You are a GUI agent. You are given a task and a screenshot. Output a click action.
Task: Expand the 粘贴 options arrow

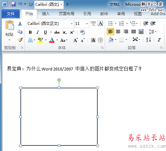pyautogui.click(x=10, y=40)
